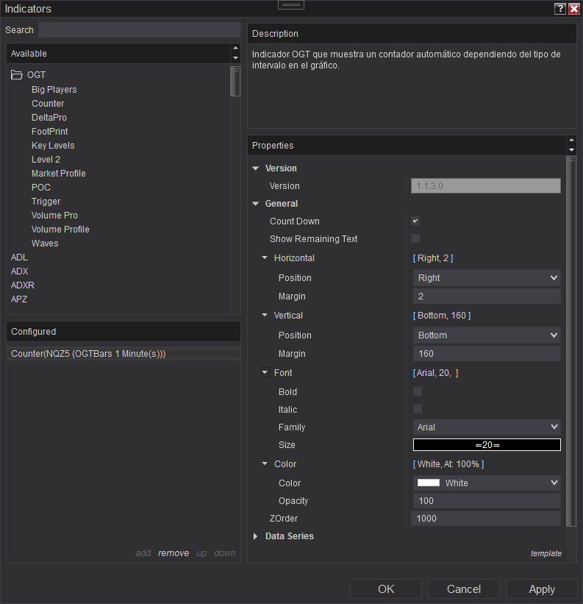Click the Properties panel scrollbar
This screenshot has width=583, height=604.
[x=571, y=341]
